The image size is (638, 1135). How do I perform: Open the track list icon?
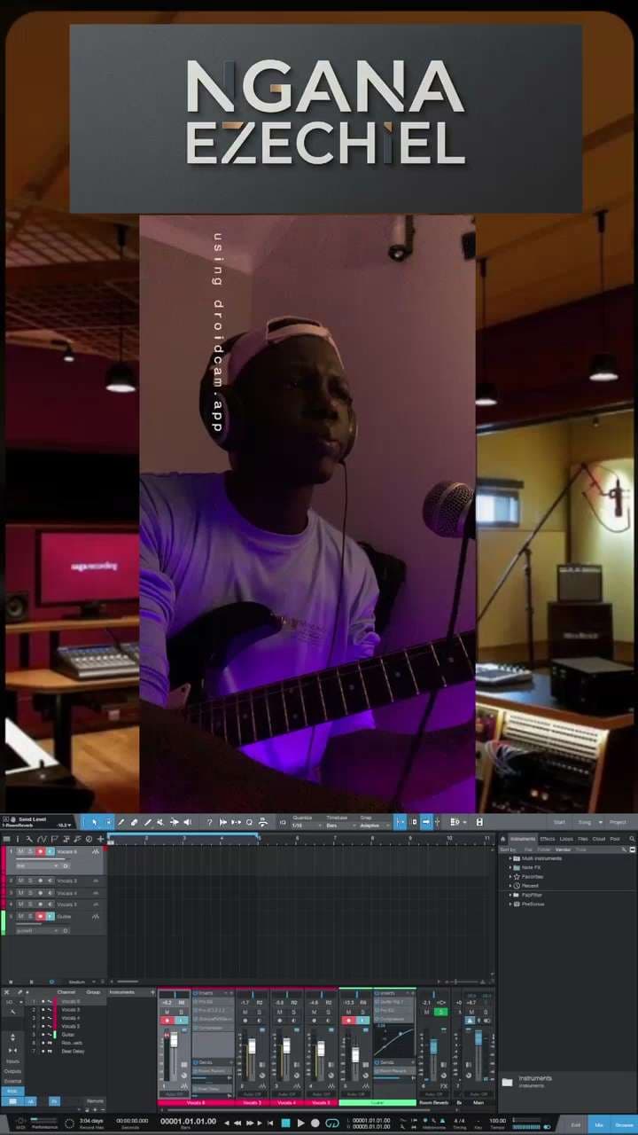pyautogui.click(x=6, y=839)
